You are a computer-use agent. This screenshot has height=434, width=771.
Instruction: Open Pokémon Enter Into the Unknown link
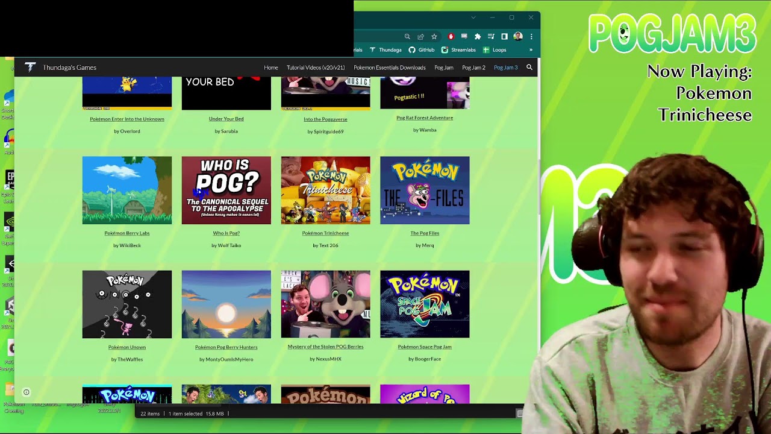pos(127,119)
